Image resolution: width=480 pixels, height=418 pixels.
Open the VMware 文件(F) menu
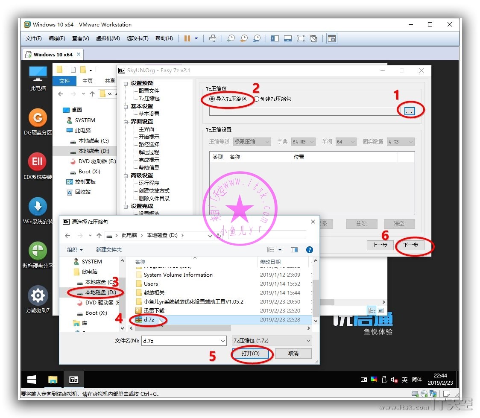pos(33,38)
